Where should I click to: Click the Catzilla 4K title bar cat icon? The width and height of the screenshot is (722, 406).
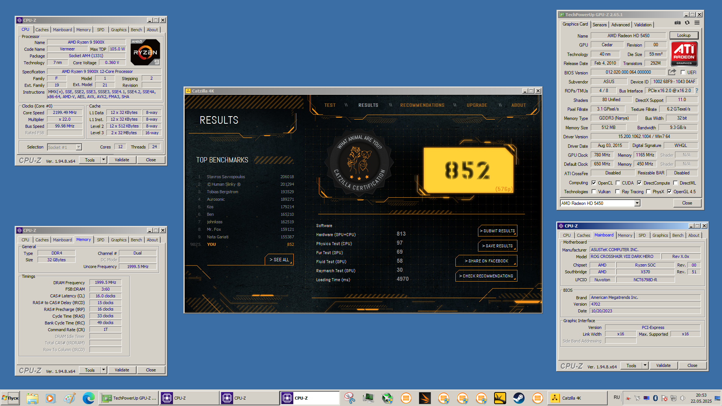coord(188,91)
